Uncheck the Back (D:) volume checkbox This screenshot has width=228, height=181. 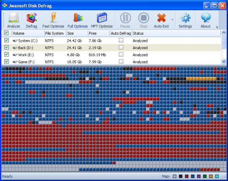tap(6, 47)
